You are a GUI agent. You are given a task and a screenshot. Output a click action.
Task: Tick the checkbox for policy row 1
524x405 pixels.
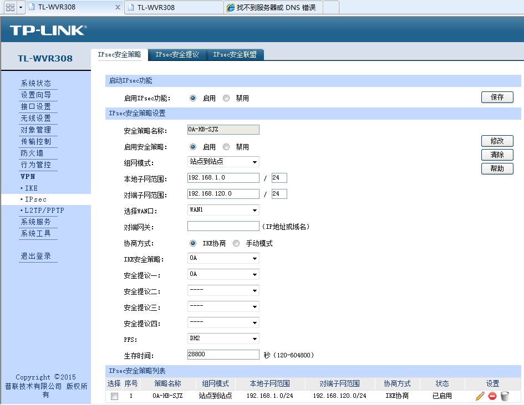115,396
